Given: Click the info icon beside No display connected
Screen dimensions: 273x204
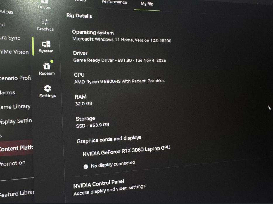Looking at the screenshot, I should [x=86, y=167].
